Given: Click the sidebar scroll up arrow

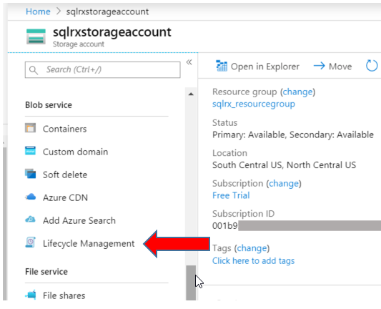Looking at the screenshot, I should (x=191, y=94).
